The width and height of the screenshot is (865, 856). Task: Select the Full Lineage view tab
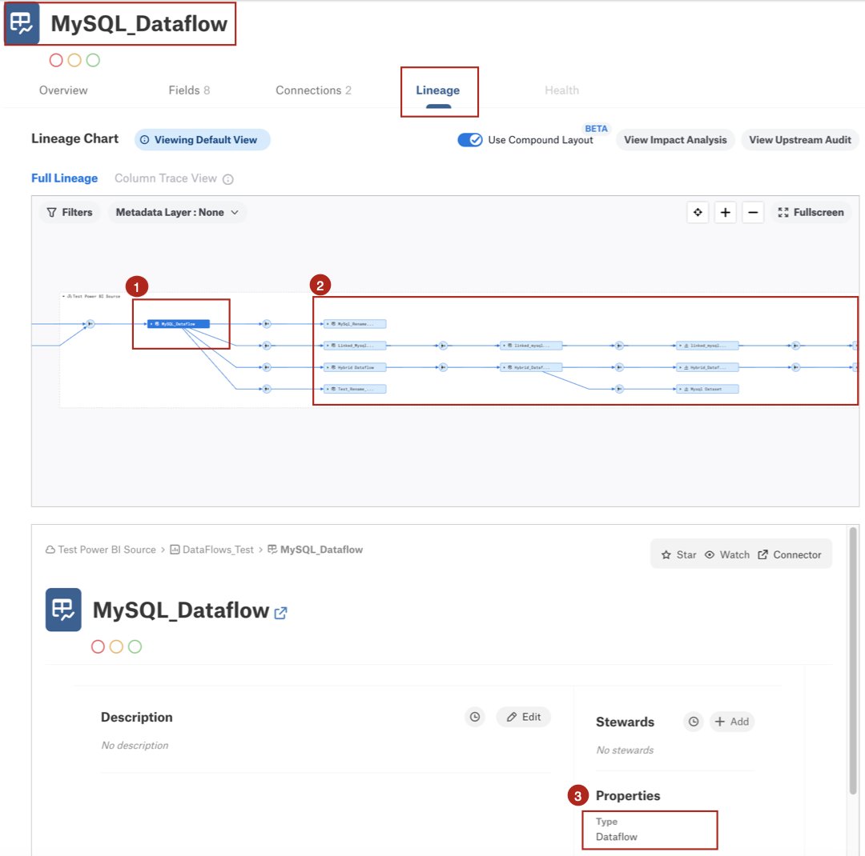[65, 178]
